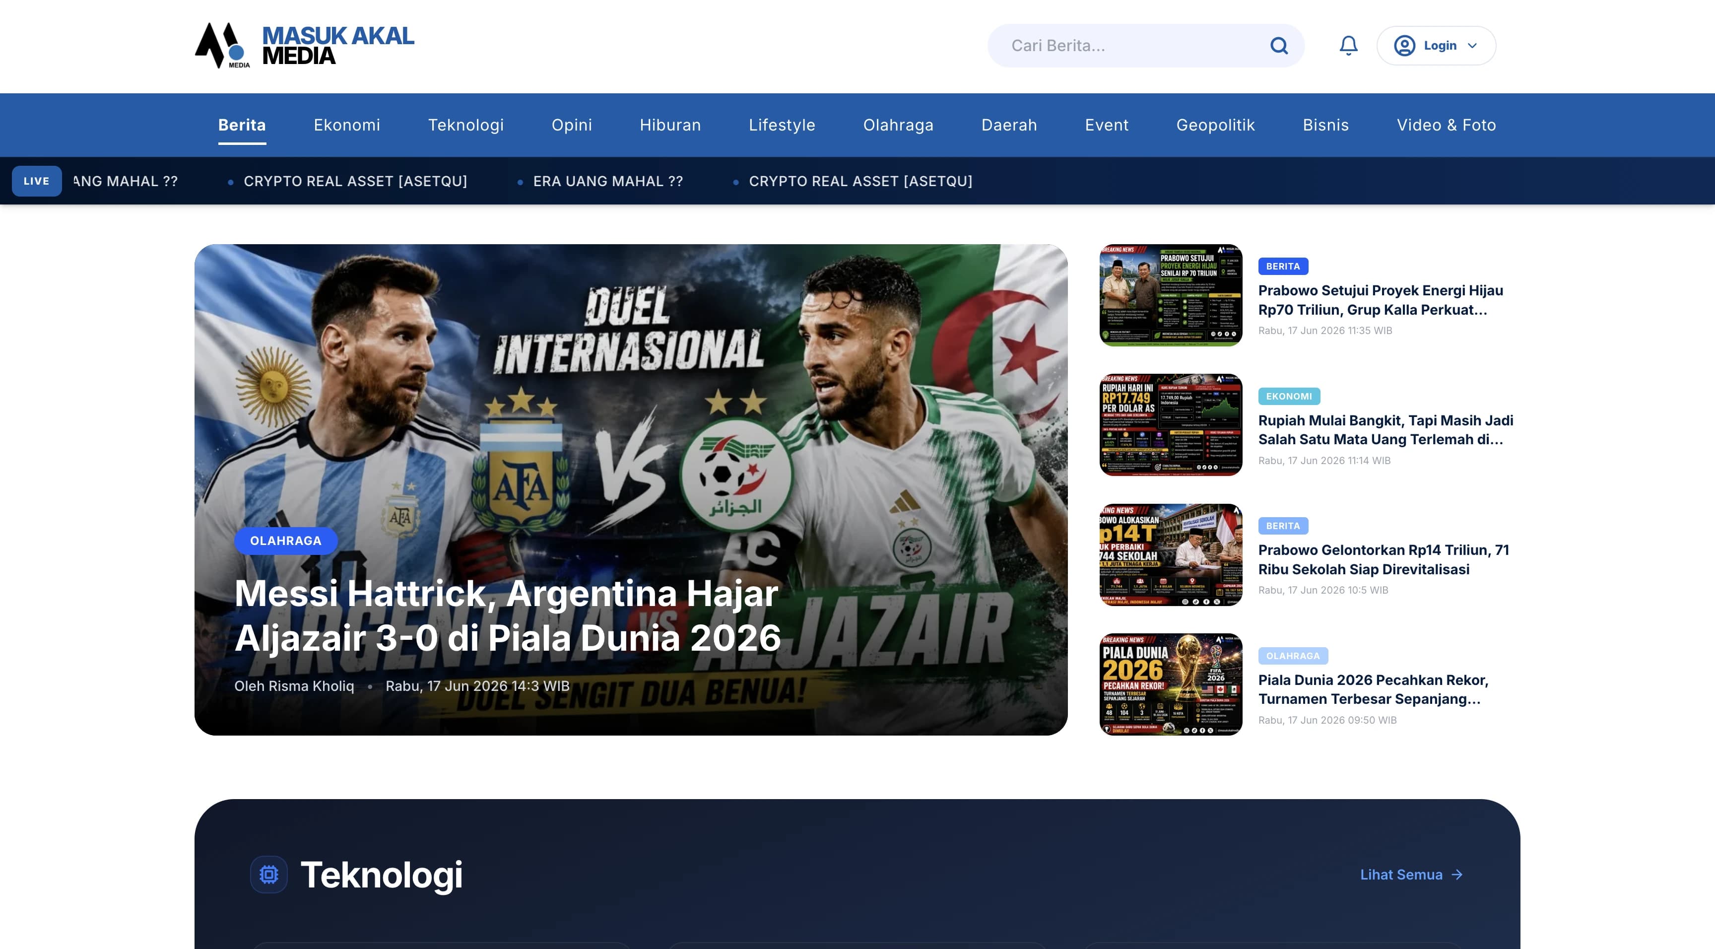Click the arrow next to Lihat Semua
This screenshot has height=949, width=1715.
point(1457,875)
